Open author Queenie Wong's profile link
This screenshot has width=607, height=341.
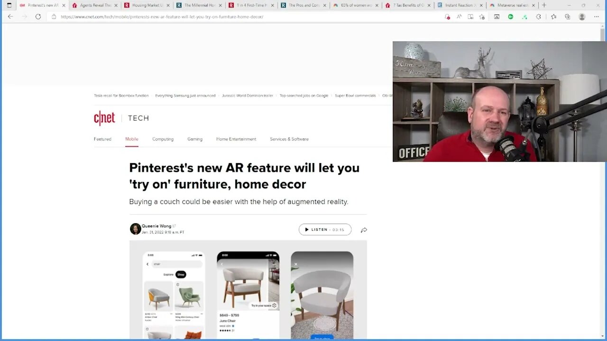click(156, 226)
